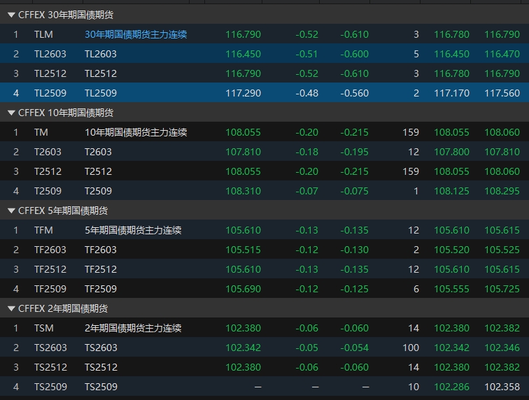Select the TL2512 contract name cell

click(x=101, y=73)
